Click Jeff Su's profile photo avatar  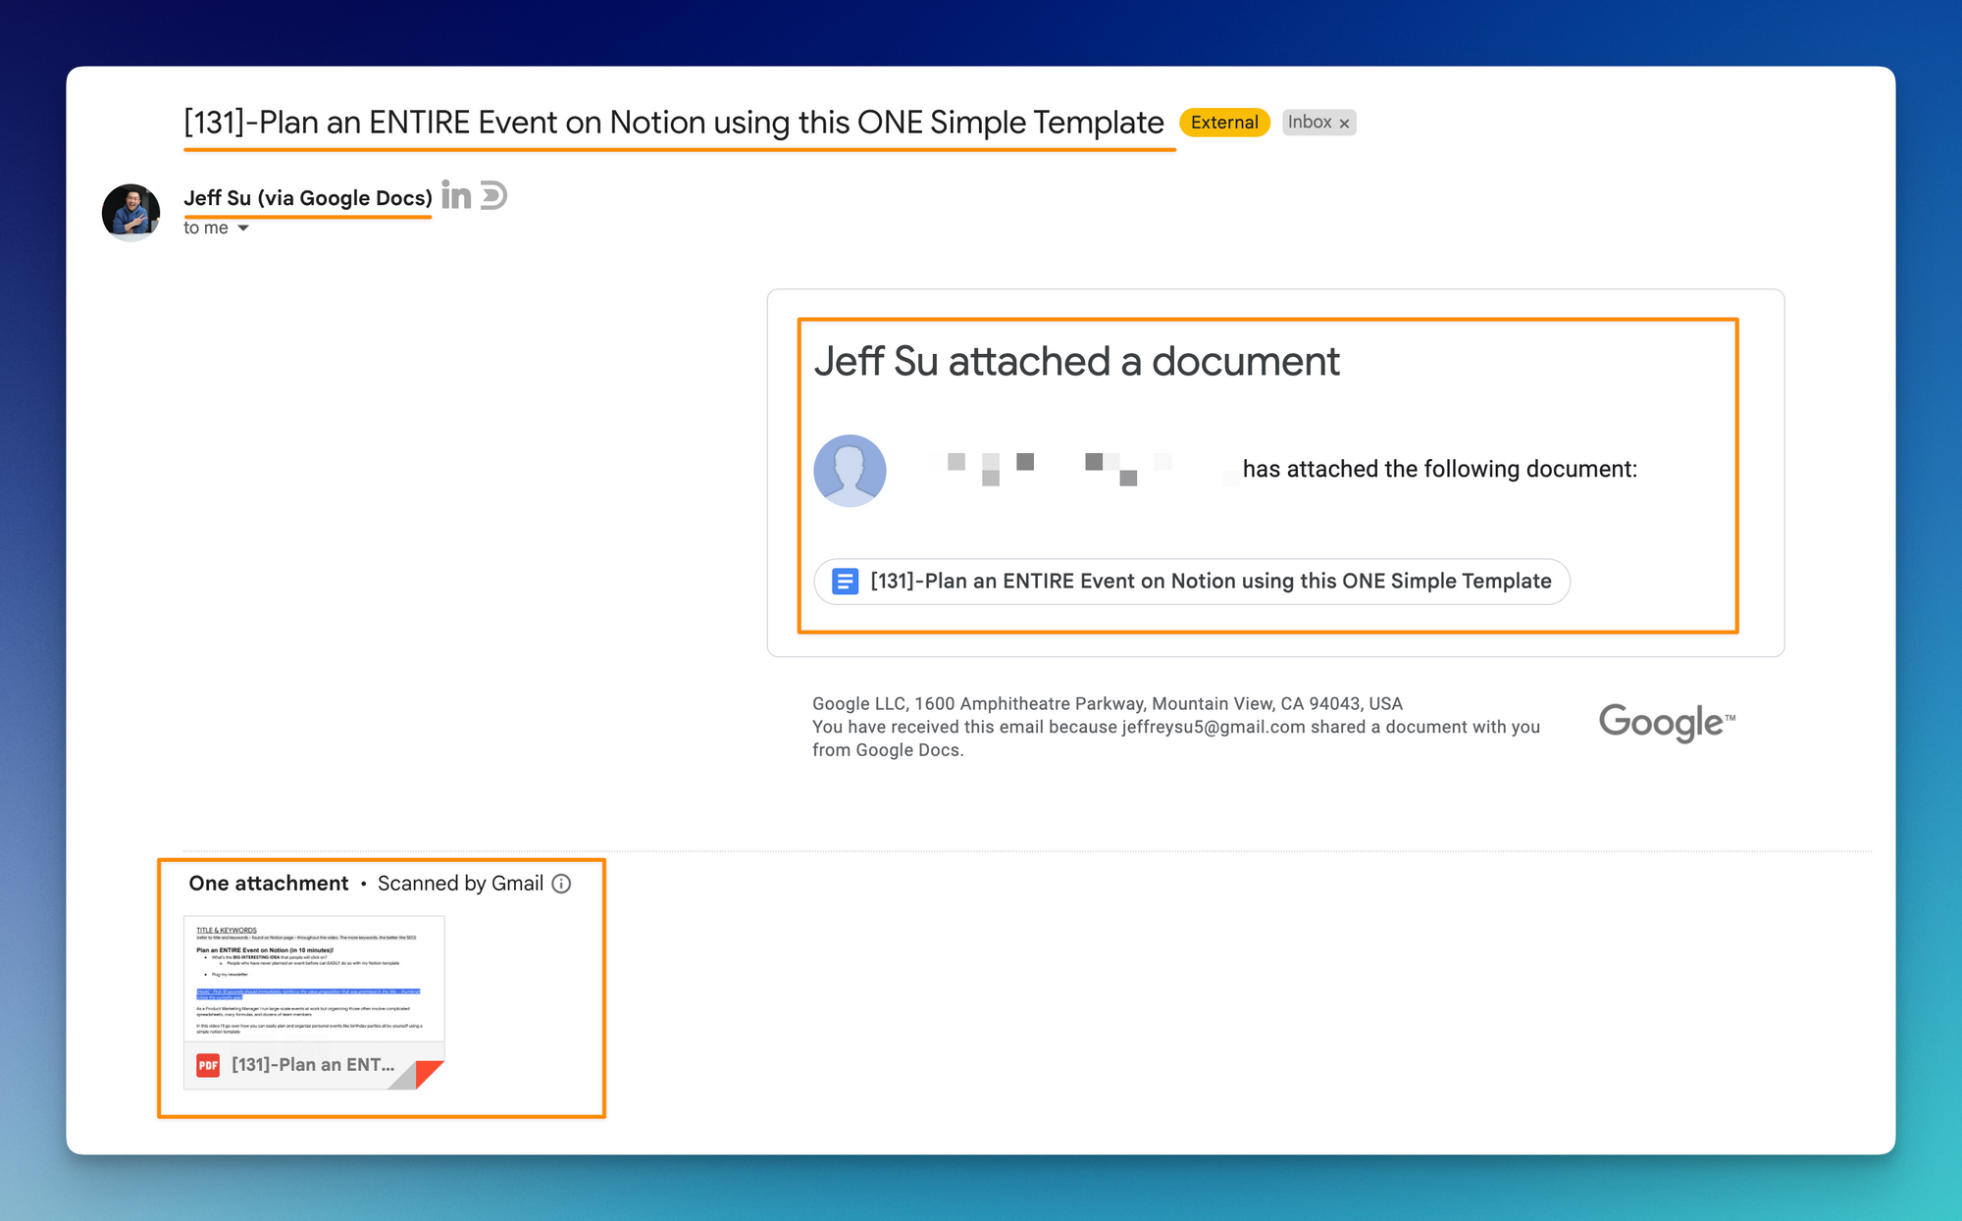(130, 212)
